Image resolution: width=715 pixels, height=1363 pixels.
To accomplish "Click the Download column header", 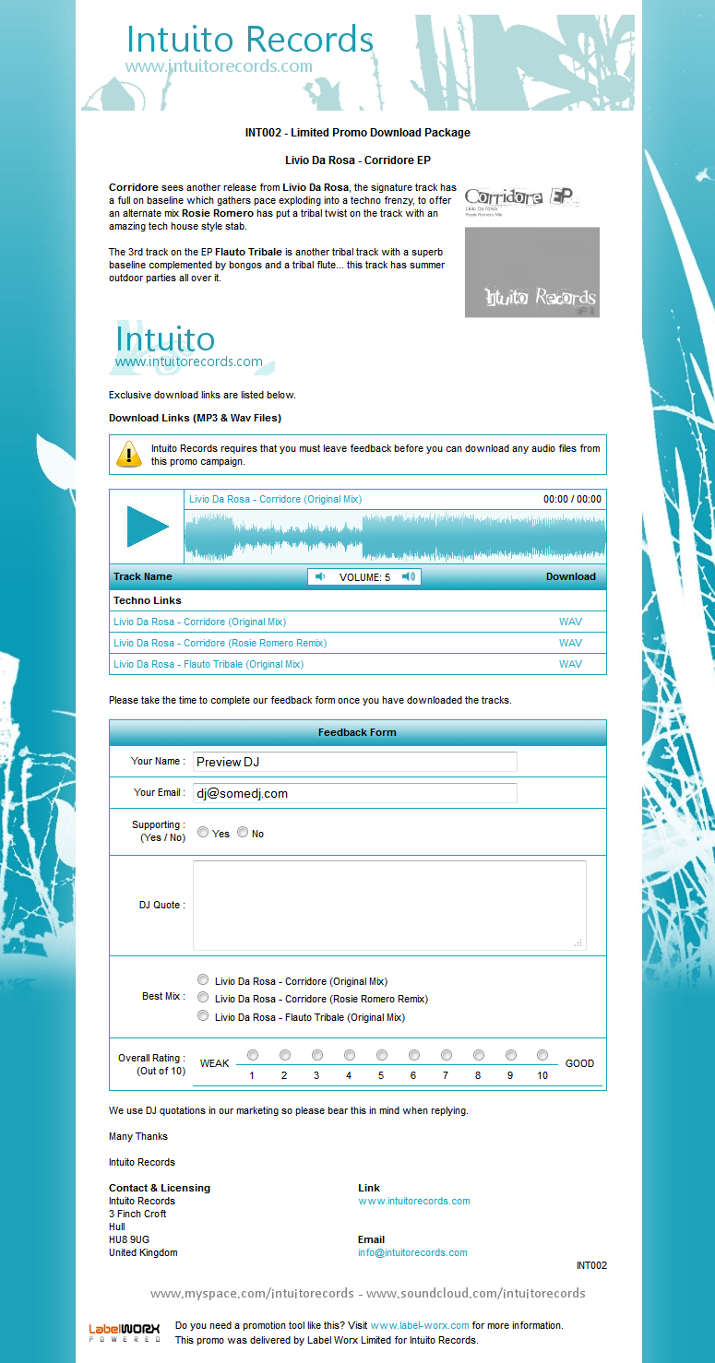I will (571, 576).
